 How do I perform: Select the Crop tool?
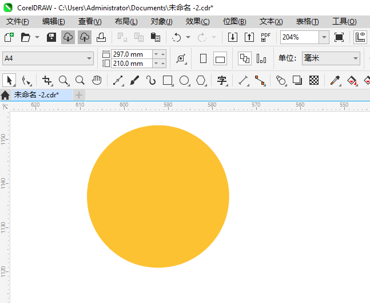tap(47, 80)
